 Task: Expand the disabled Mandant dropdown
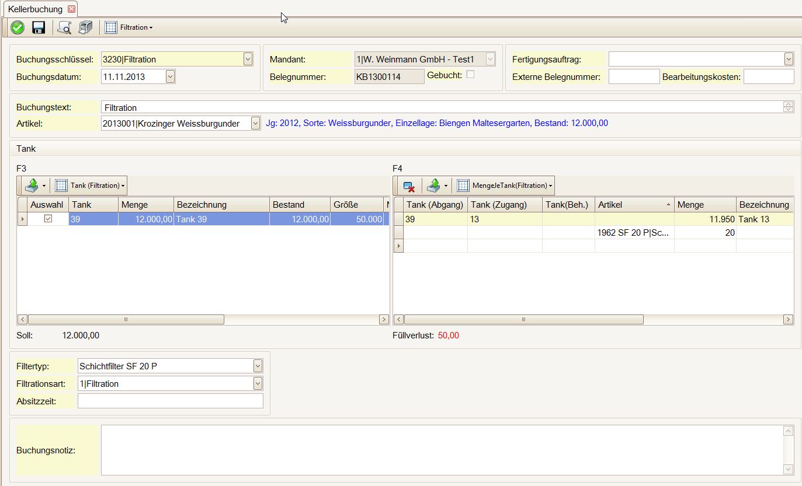pyautogui.click(x=491, y=59)
